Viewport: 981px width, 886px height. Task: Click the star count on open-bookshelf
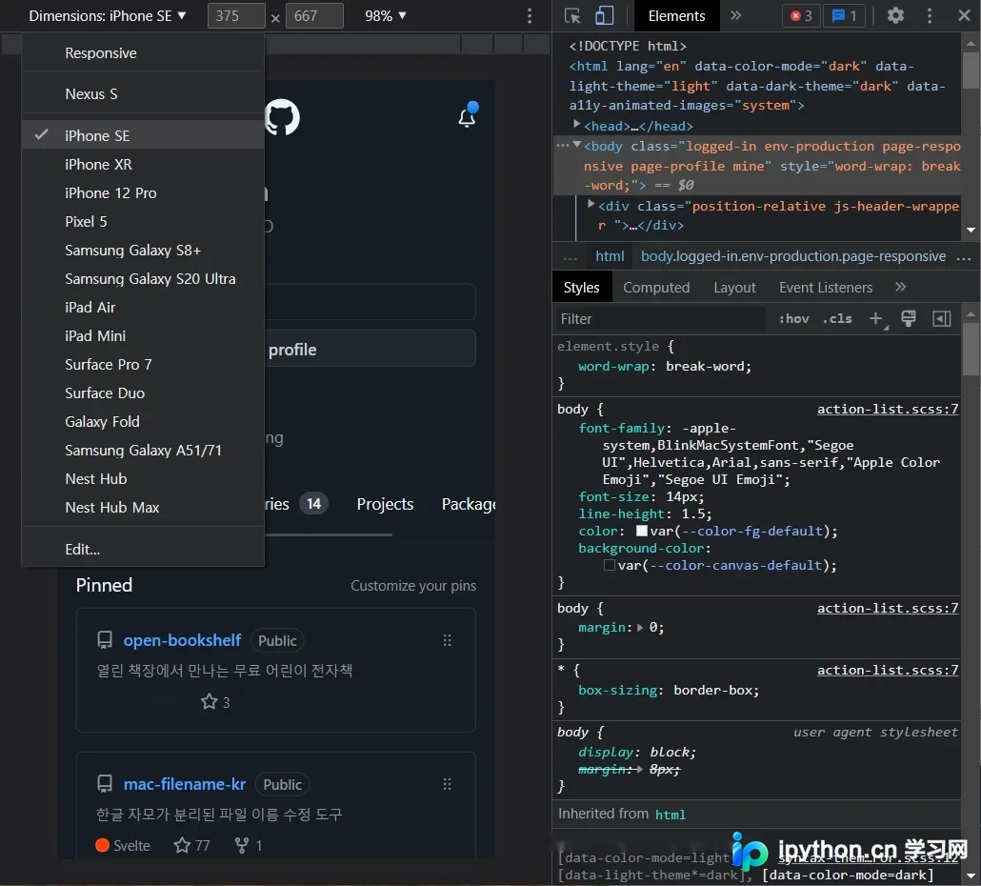pos(215,702)
